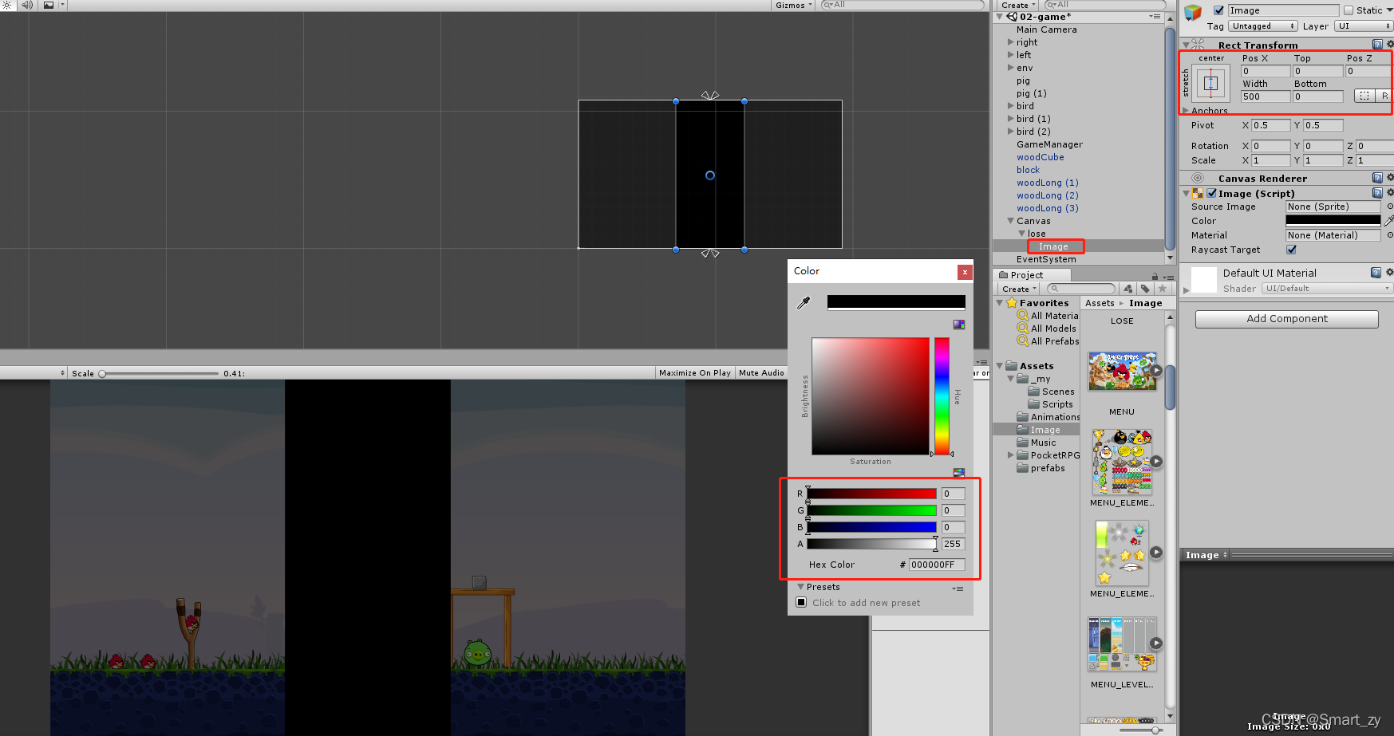Save search star icon in Project
Viewport: 1394px width, 736px height.
click(x=1163, y=289)
